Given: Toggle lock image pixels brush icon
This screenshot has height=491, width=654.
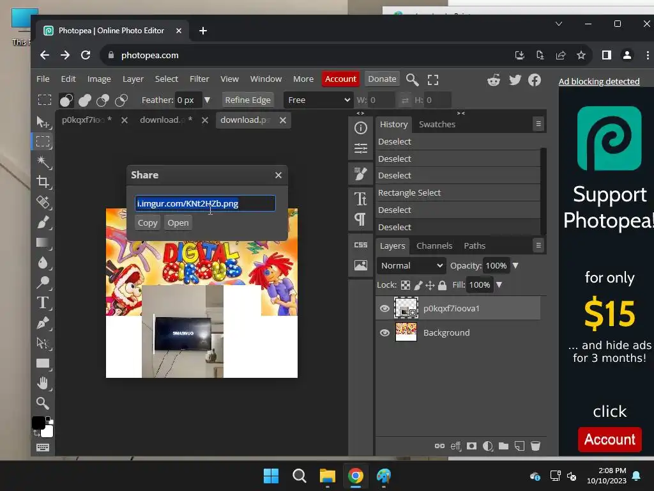Looking at the screenshot, I should point(418,285).
